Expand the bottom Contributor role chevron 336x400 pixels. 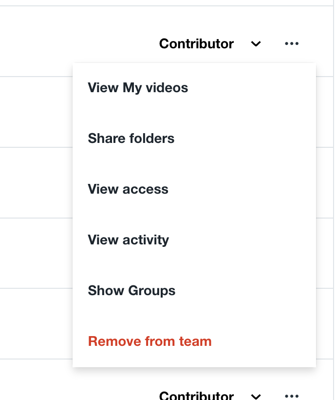click(x=256, y=396)
